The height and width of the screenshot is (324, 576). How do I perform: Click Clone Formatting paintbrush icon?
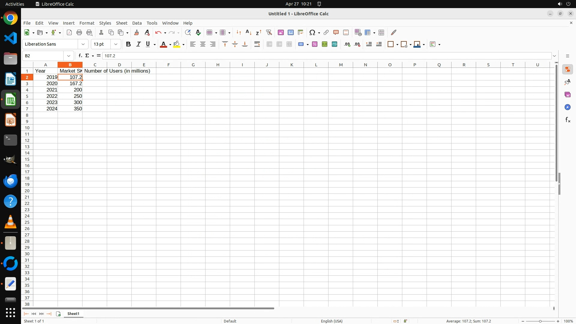click(x=136, y=32)
